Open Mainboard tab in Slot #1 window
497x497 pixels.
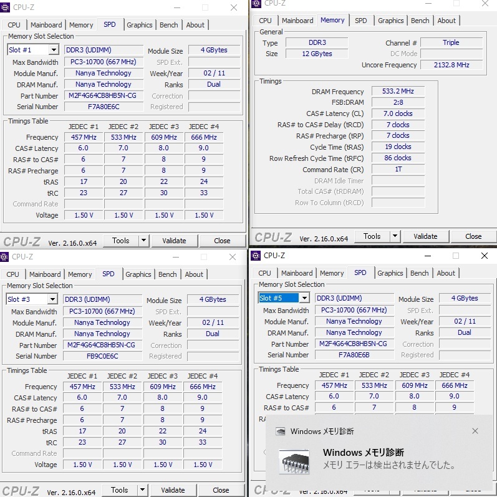coord(46,25)
